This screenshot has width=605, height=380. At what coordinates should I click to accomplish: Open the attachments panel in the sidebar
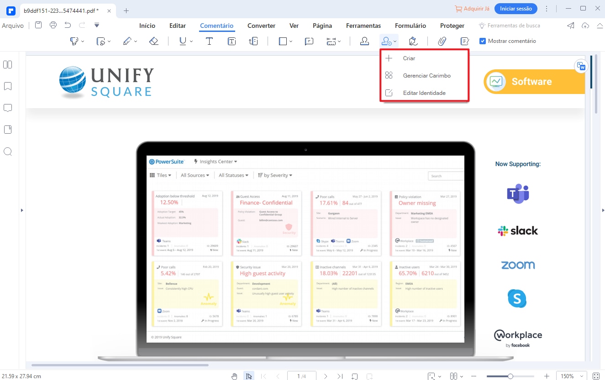pyautogui.click(x=7, y=130)
